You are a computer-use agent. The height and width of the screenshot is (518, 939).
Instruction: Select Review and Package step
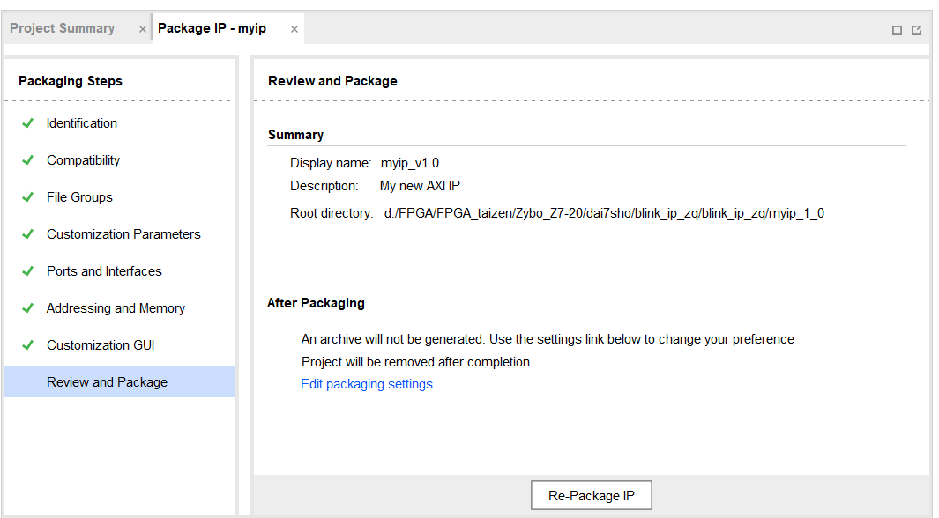coord(120,381)
